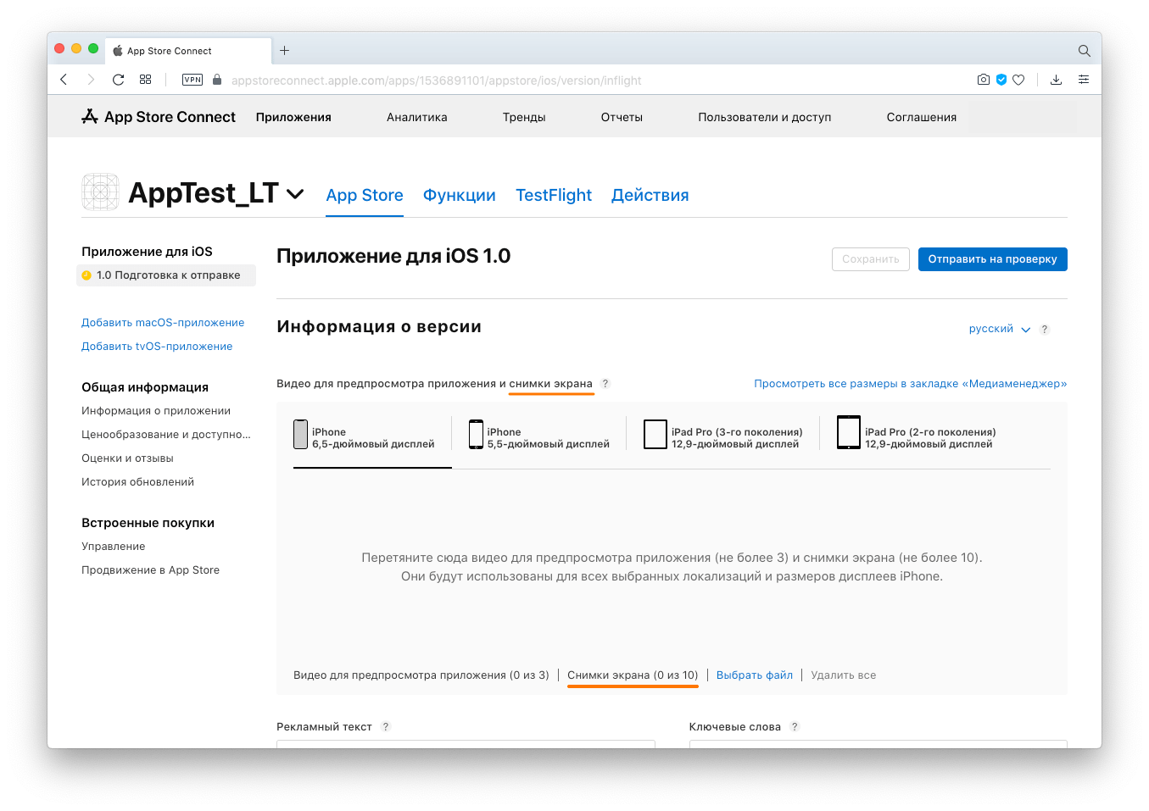Open the speed dial grid icon
The height and width of the screenshot is (811, 1149).
point(146,80)
